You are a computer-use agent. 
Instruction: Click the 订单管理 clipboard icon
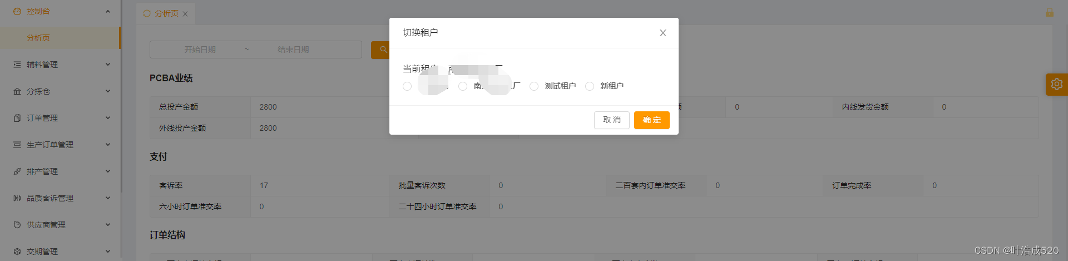(17, 118)
